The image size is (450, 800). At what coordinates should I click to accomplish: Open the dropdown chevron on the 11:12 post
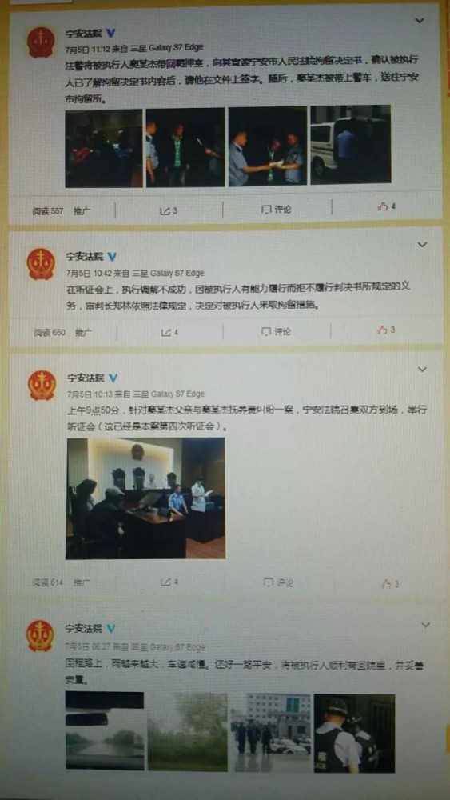coord(419,21)
